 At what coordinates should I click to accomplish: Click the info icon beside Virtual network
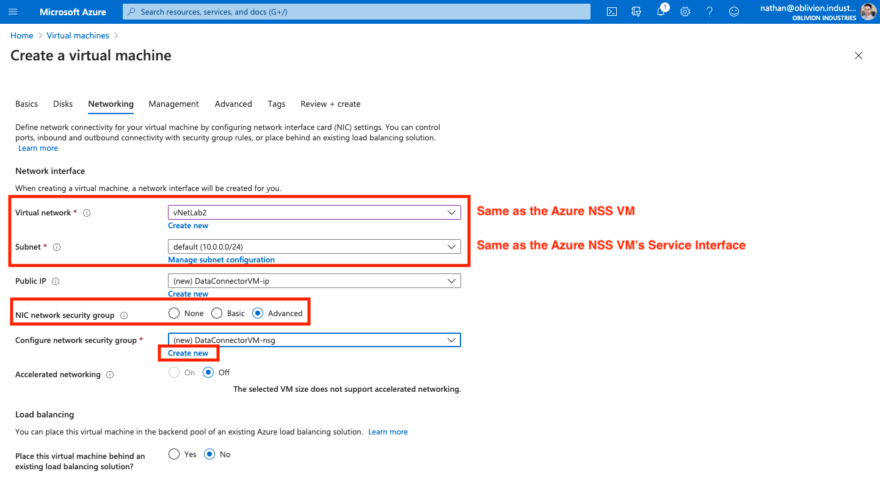tap(87, 213)
